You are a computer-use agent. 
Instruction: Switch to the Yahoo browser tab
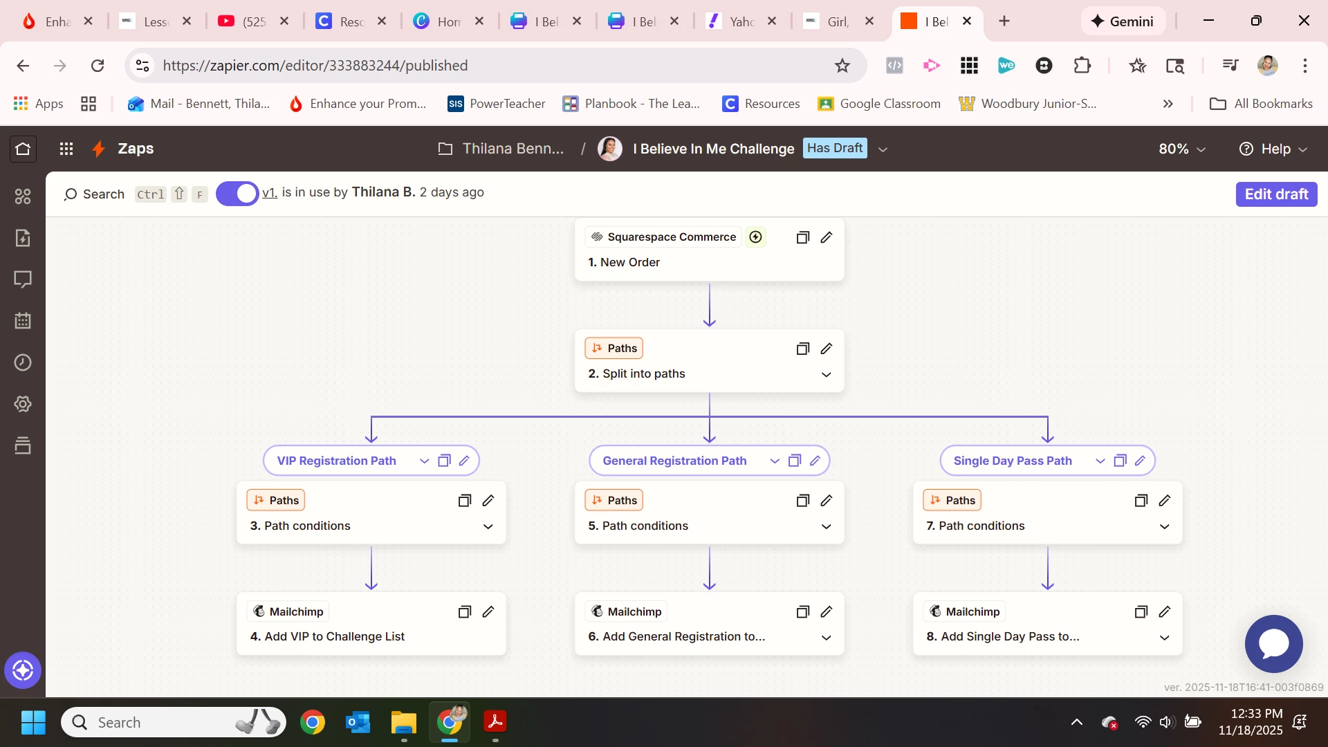click(741, 21)
